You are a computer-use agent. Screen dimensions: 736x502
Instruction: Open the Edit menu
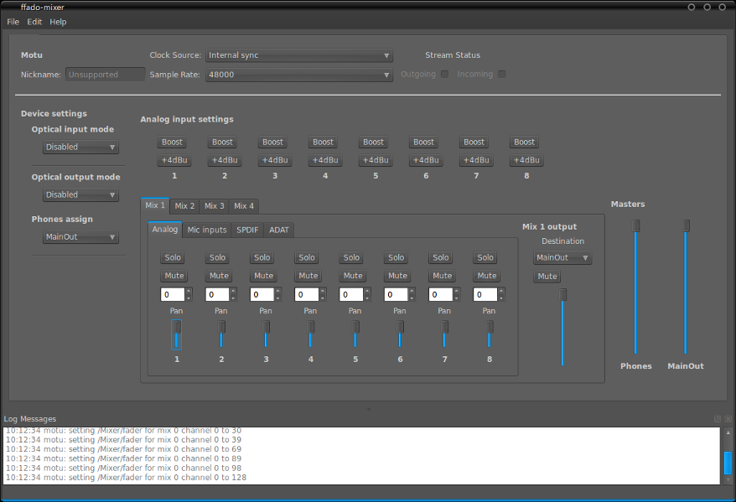(x=34, y=22)
